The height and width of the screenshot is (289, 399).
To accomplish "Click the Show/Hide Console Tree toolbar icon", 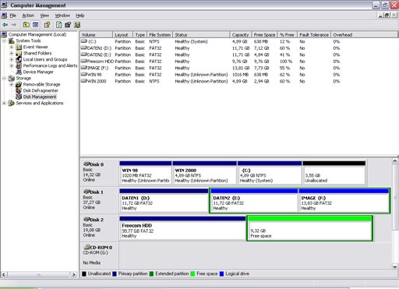I will (35, 25).
